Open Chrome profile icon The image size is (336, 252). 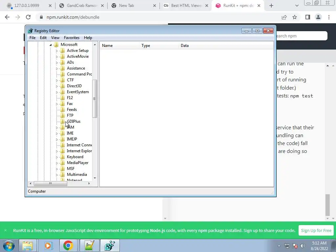[318, 17]
